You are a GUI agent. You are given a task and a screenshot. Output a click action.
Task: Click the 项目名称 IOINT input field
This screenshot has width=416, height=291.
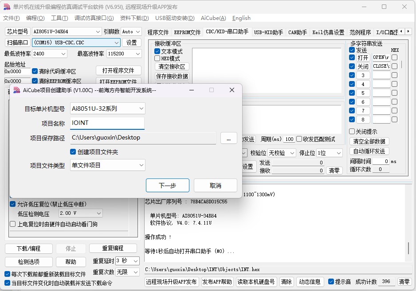[x=107, y=123]
